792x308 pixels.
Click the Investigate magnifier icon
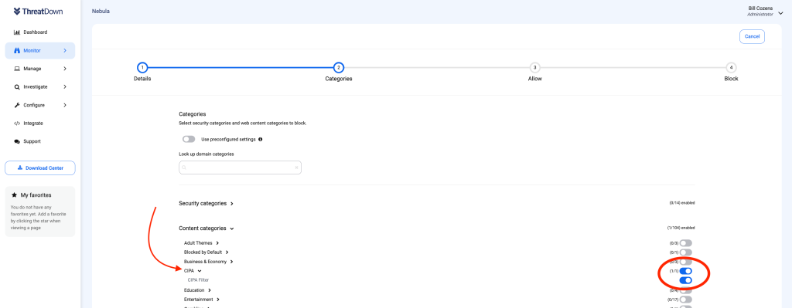click(x=17, y=86)
